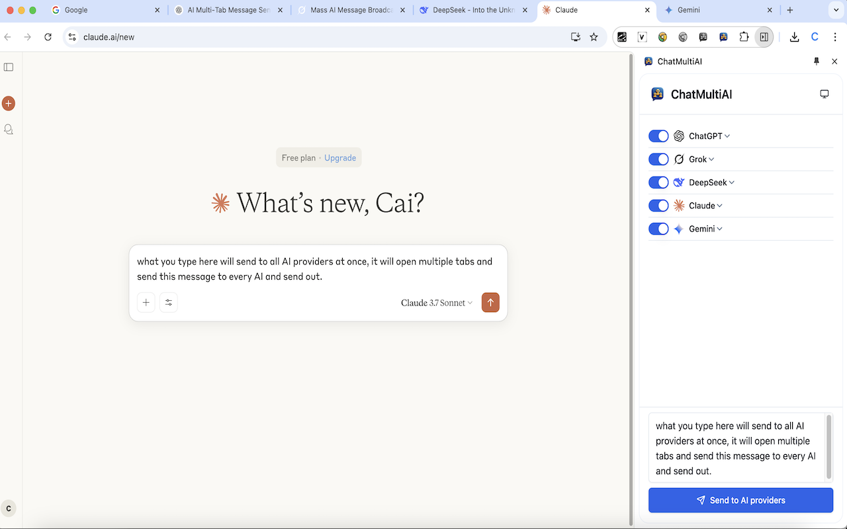
Task: Reload the claude.ai page
Action: tap(48, 37)
